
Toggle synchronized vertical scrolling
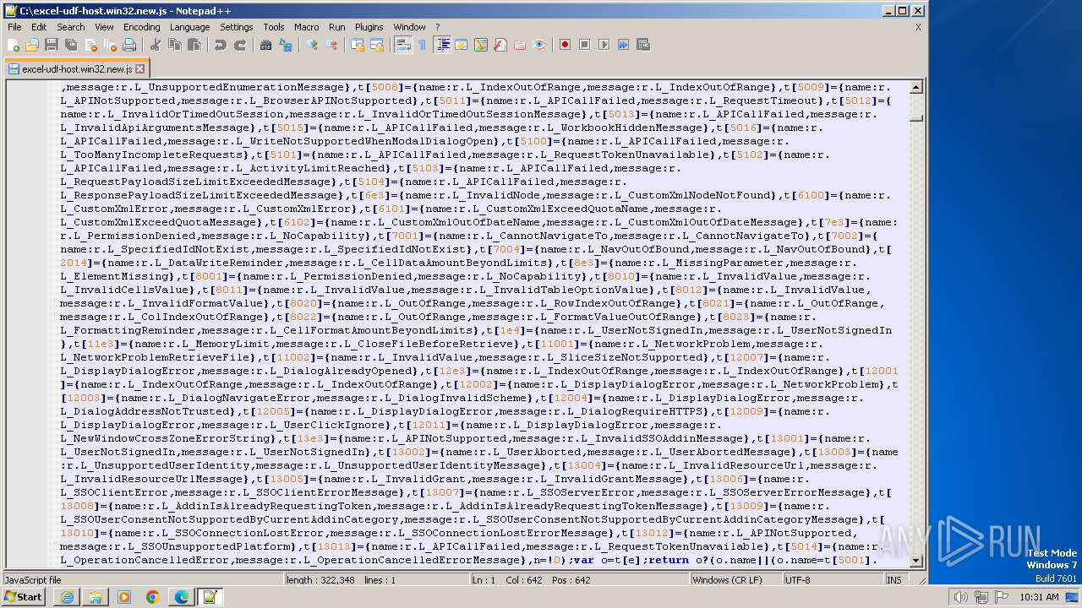[x=357, y=45]
